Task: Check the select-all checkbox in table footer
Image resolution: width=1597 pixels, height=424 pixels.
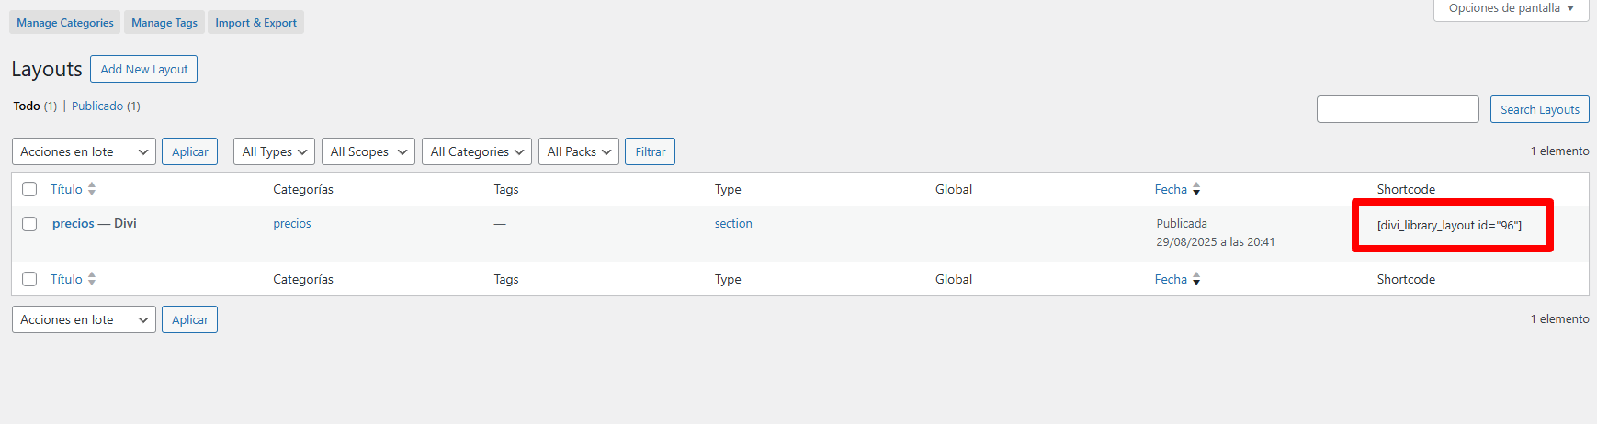Action: click(x=29, y=279)
